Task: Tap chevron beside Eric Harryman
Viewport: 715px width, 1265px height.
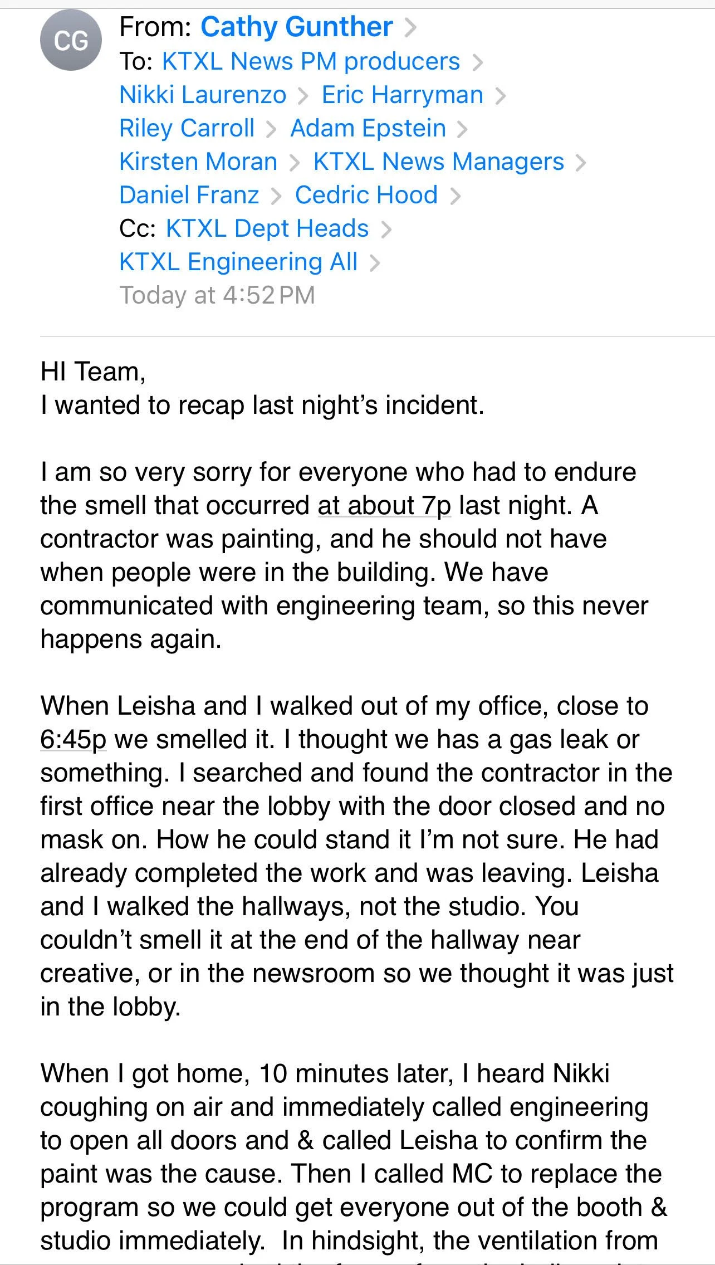Action: coord(500,96)
